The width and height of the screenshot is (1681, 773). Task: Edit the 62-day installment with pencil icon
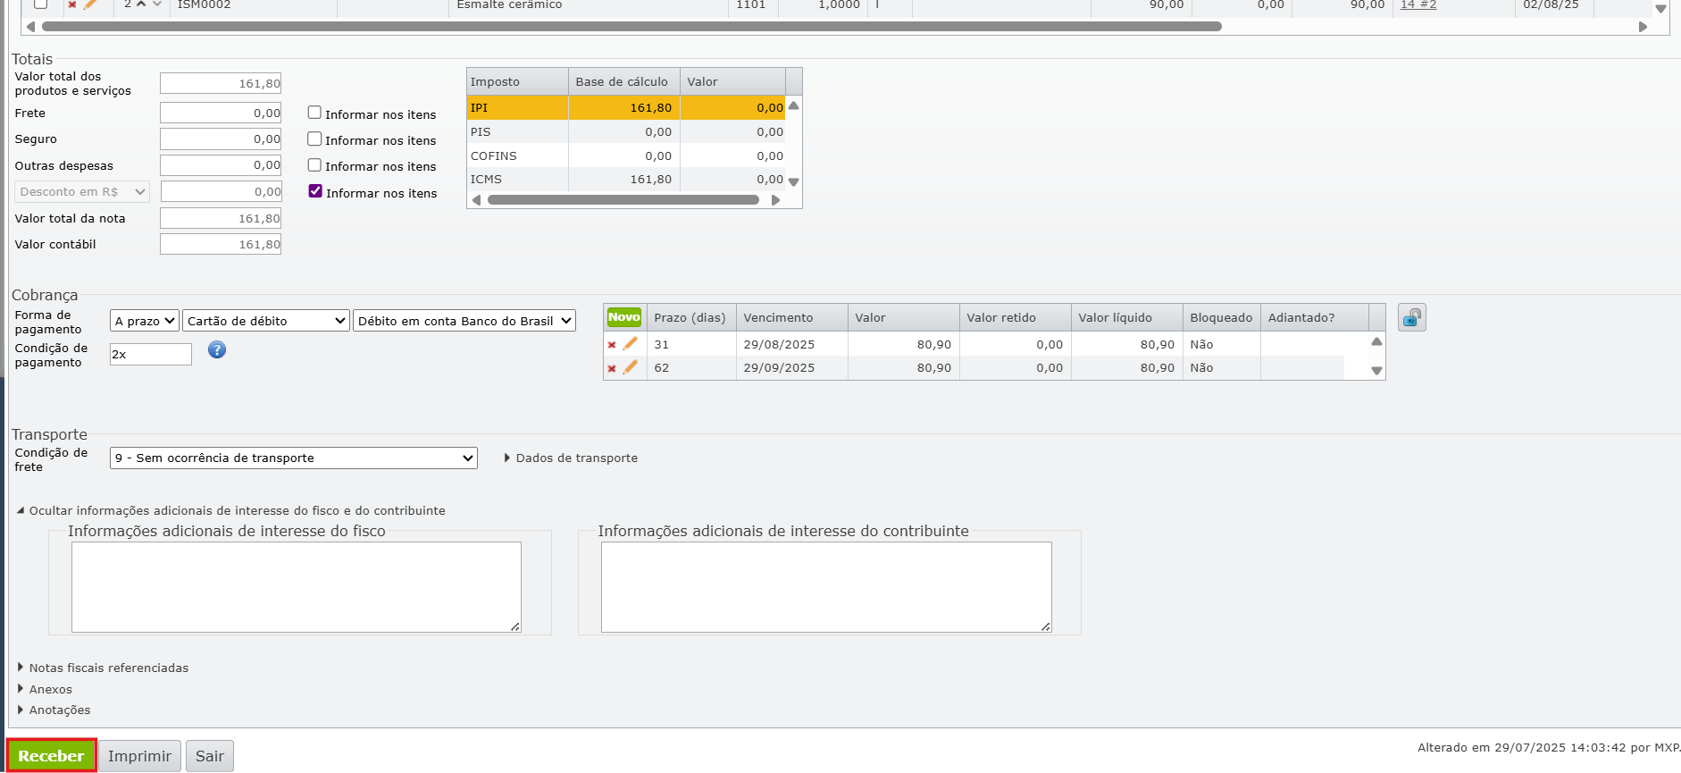631,367
